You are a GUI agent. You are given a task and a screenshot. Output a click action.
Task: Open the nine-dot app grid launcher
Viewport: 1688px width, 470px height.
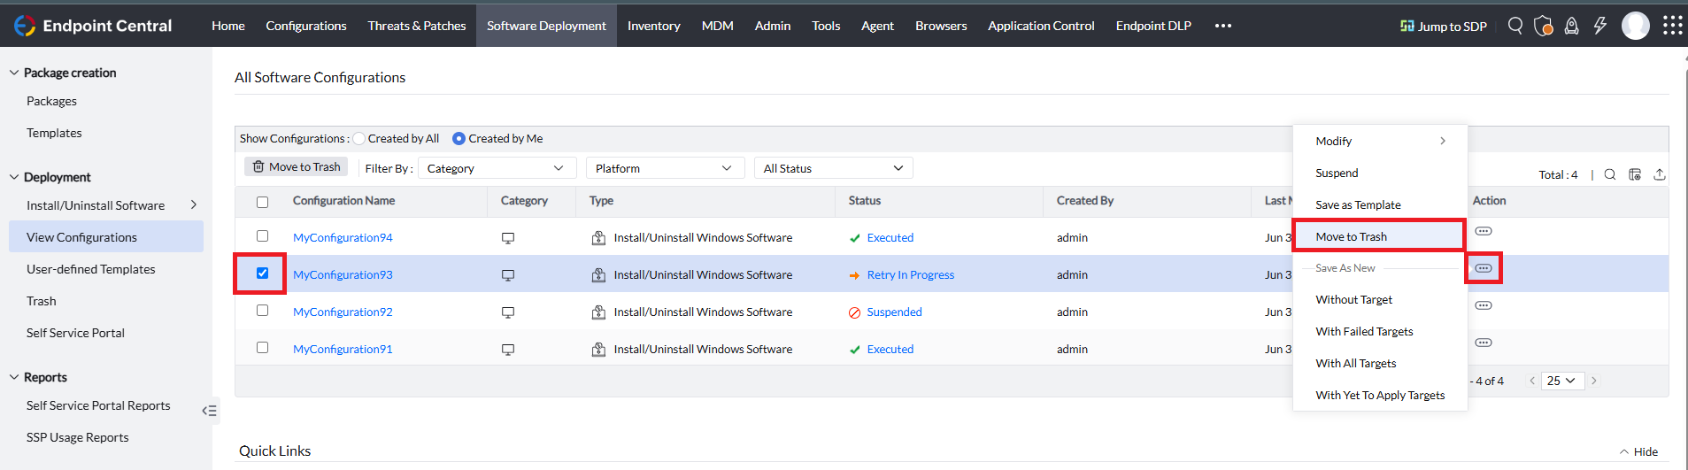[x=1672, y=26]
